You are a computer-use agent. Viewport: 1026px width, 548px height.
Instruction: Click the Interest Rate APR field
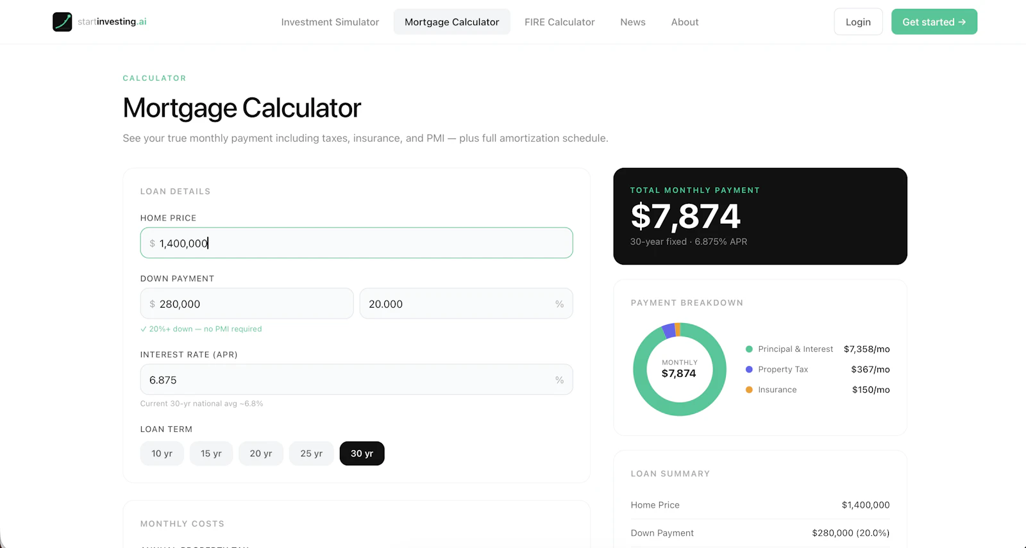tap(357, 379)
